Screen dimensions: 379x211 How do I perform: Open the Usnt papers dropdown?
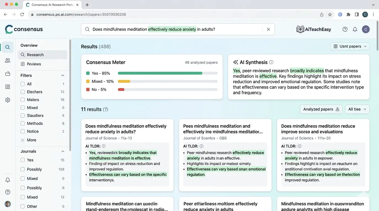tap(350, 46)
